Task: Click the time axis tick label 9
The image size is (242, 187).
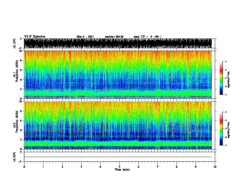Action: pyautogui.click(x=196, y=167)
